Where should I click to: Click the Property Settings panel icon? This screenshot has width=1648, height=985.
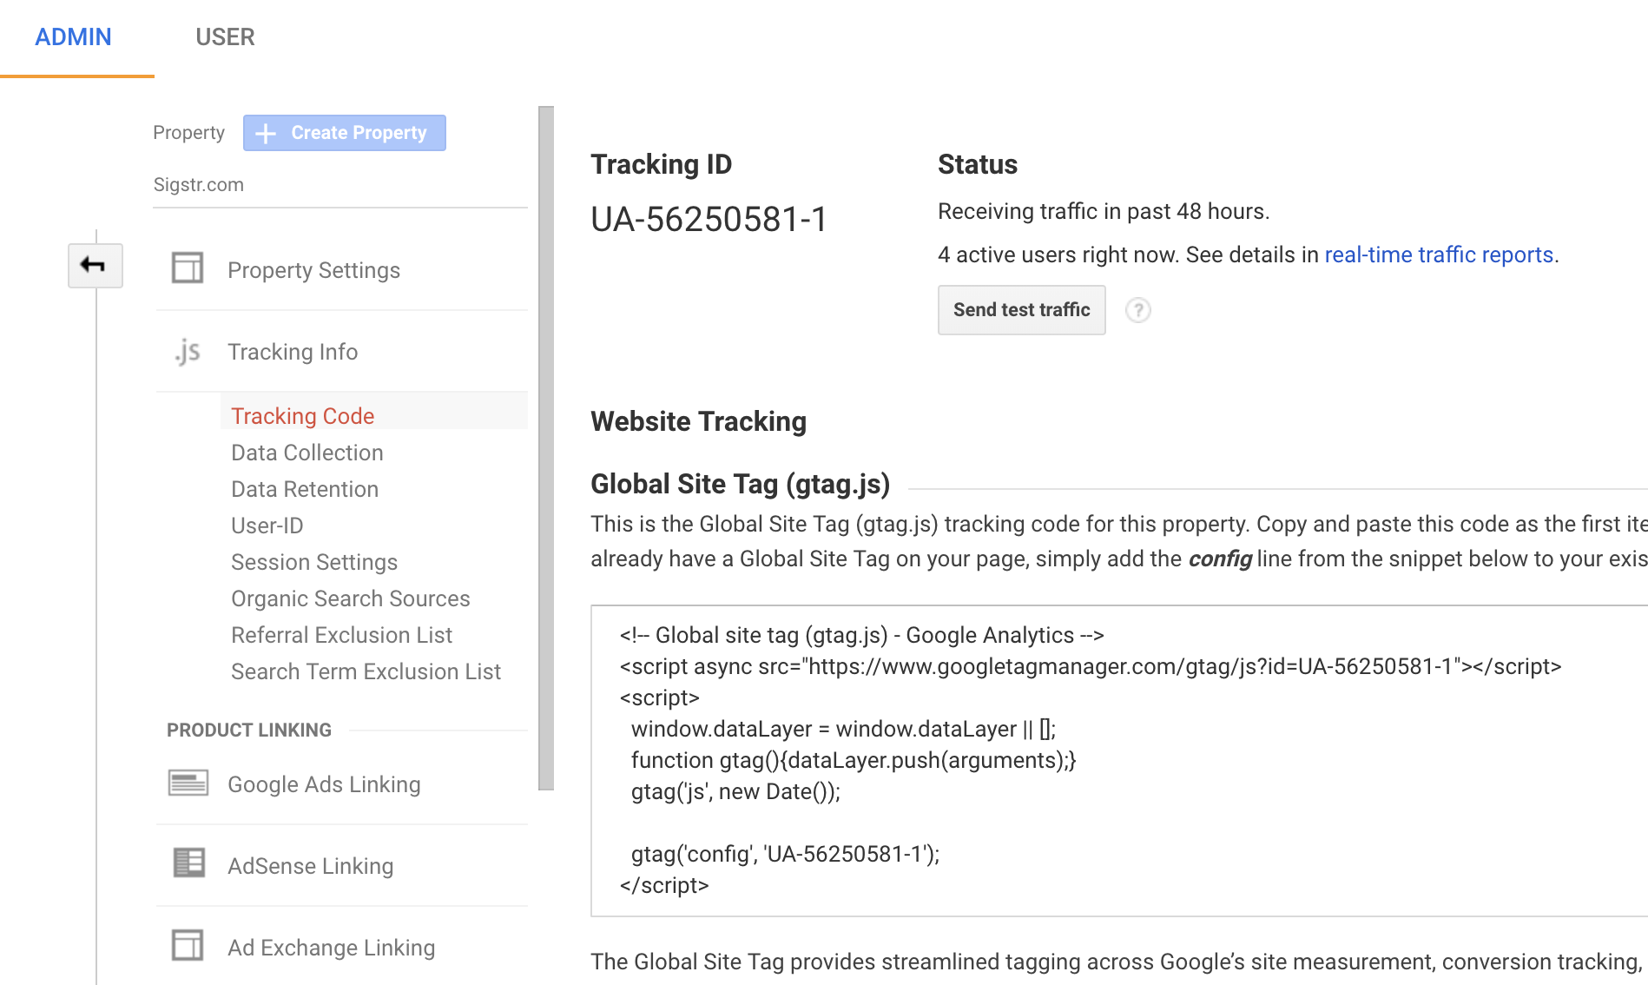(188, 268)
